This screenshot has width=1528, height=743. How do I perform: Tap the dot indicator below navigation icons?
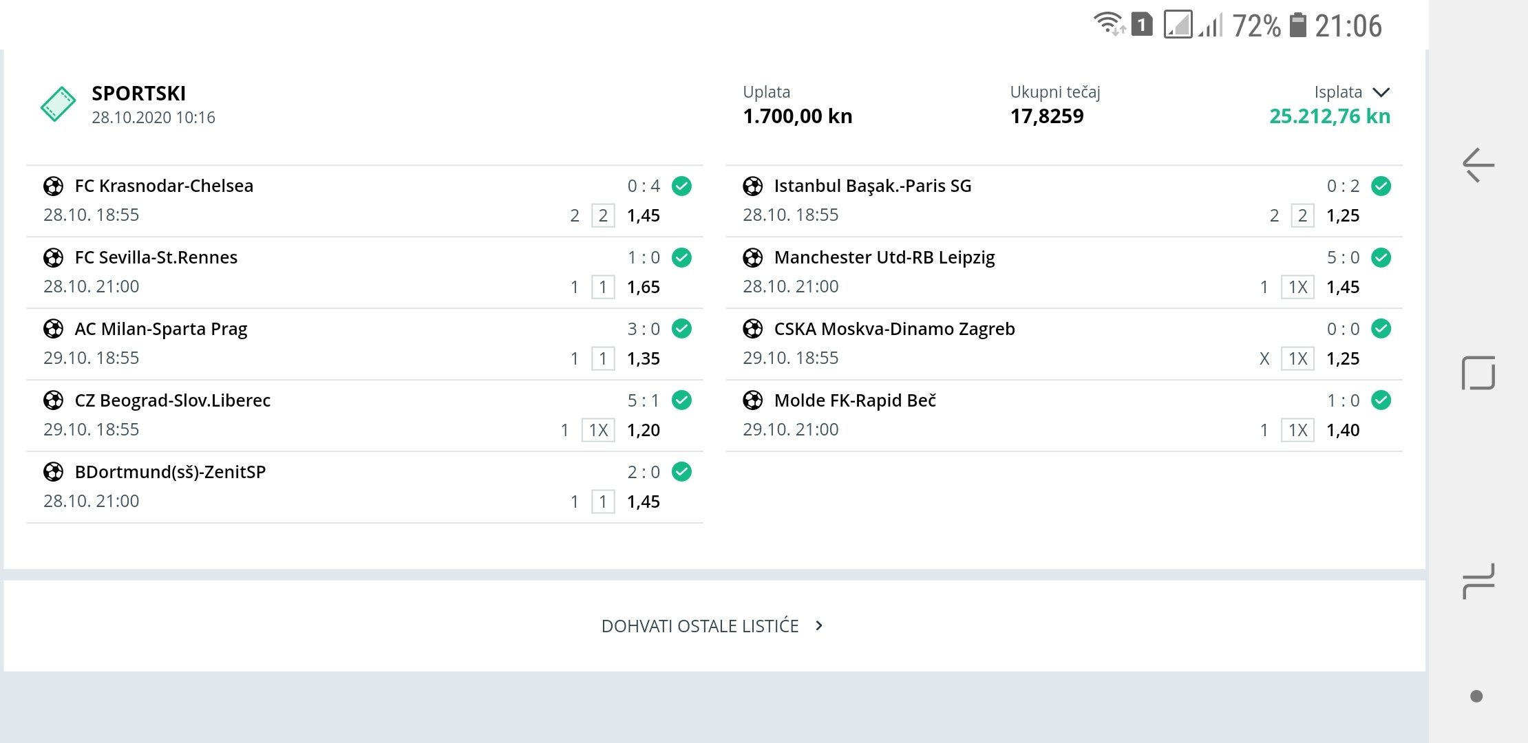point(1476,696)
